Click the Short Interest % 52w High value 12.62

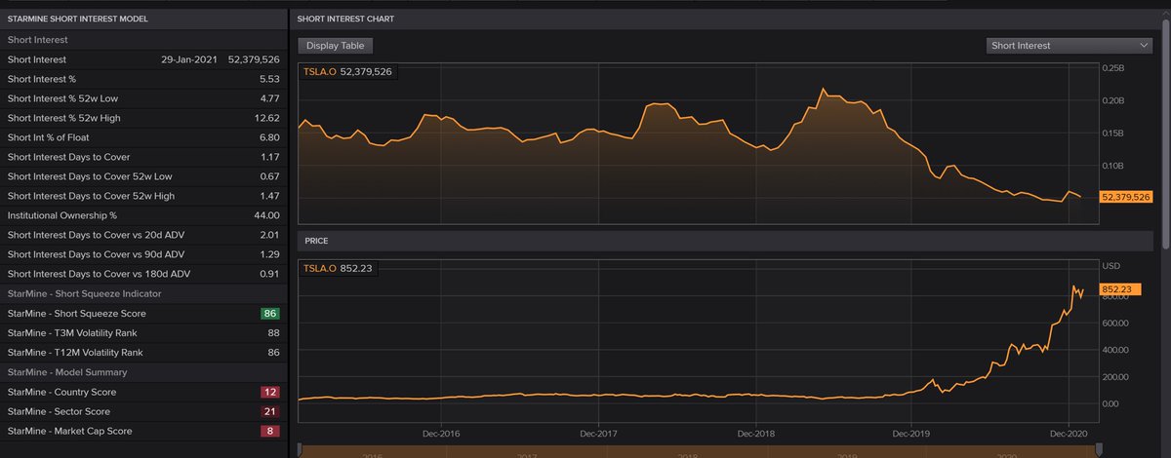click(267, 118)
